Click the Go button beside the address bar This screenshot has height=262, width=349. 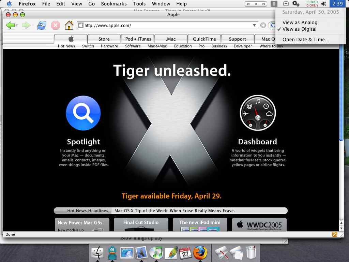point(263,25)
